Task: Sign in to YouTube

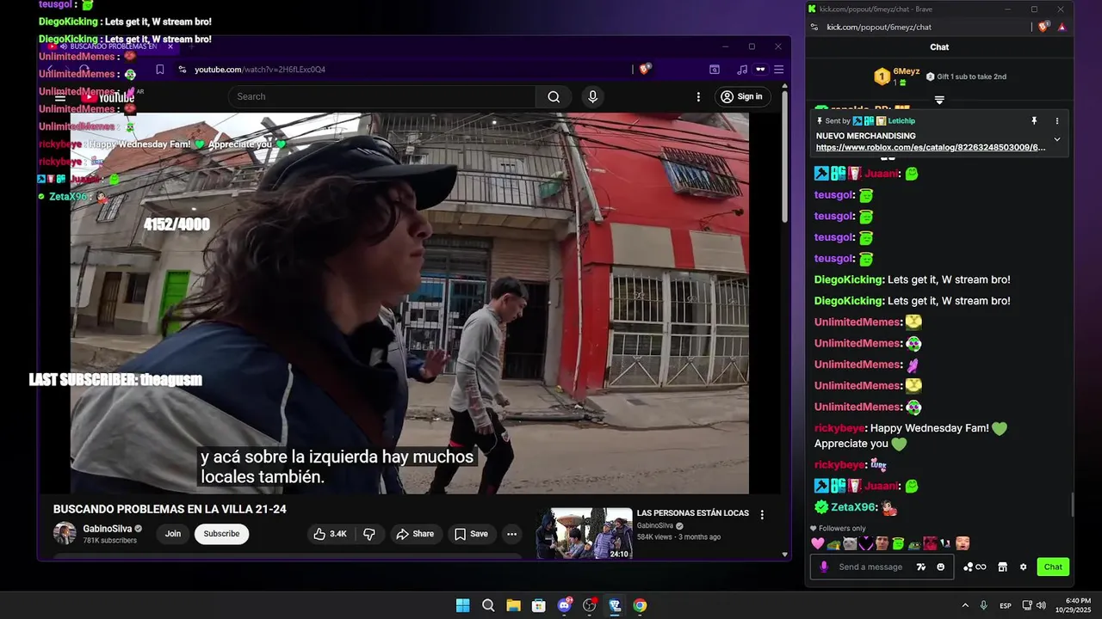Action: coord(742,96)
